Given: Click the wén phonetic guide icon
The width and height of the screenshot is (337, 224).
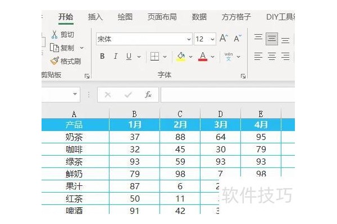Looking at the screenshot, I should point(229,57).
